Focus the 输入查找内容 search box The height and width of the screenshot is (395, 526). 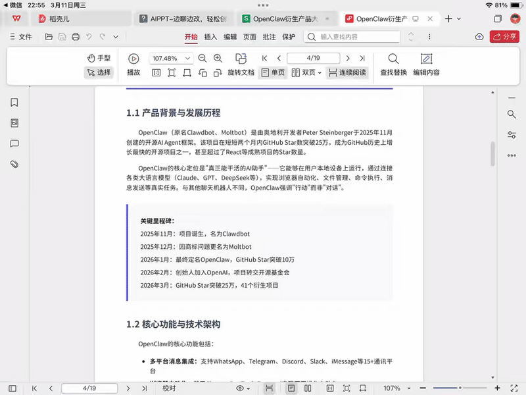point(352,37)
